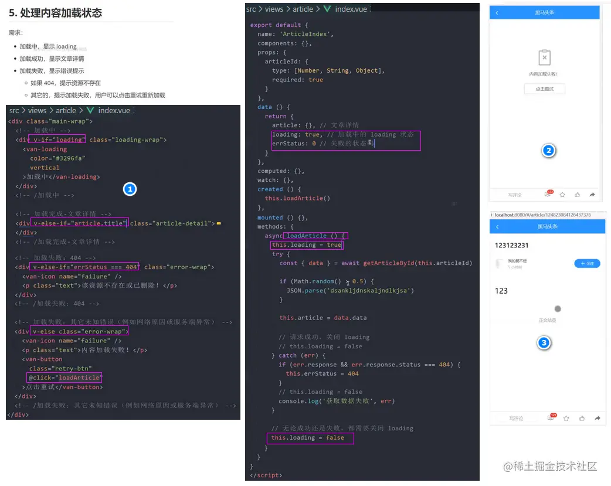The width and height of the screenshot is (611, 486).
Task: Click v-else-if="errStatus === 404" in template code
Action: (84, 267)
